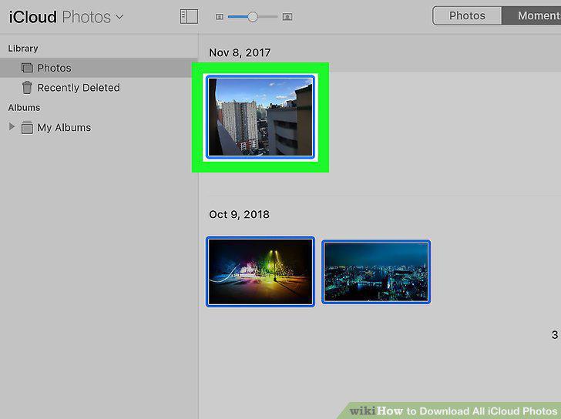Click the Nov 8, 2017 date heading
The image size is (561, 419).
[x=240, y=52]
